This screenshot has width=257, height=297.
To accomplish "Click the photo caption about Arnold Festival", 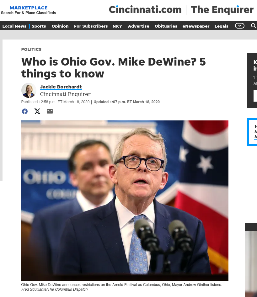I will tap(121, 285).
